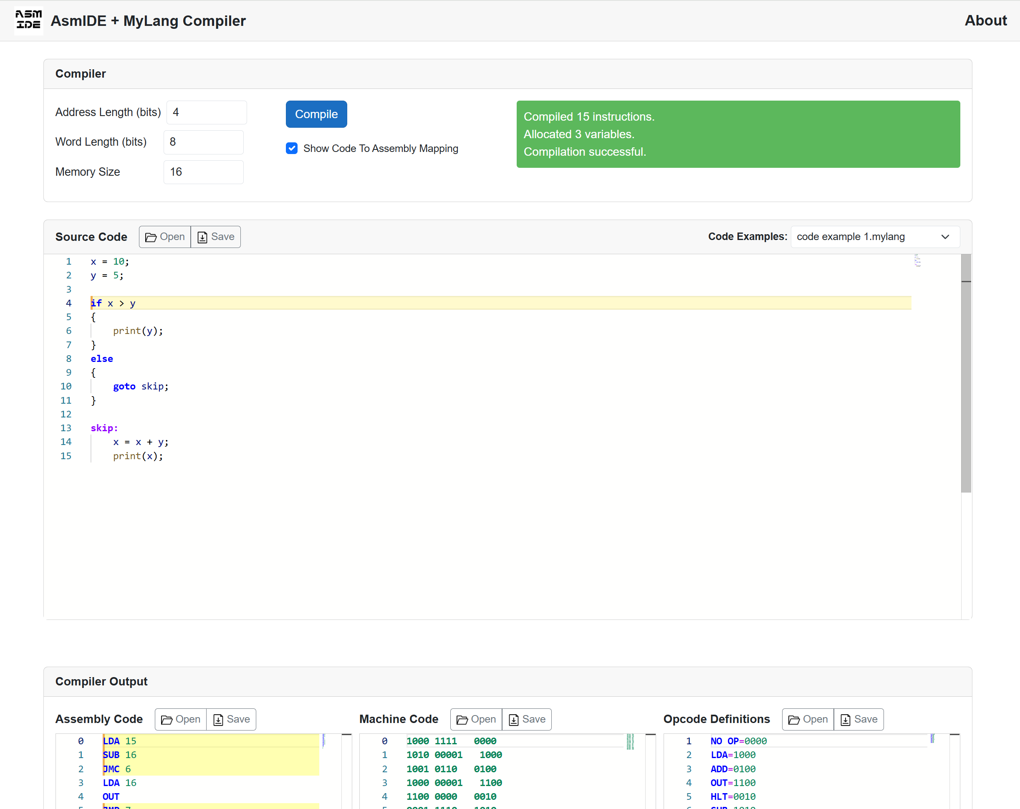Click opcode definition 'ADD=0100'

[x=733, y=769]
